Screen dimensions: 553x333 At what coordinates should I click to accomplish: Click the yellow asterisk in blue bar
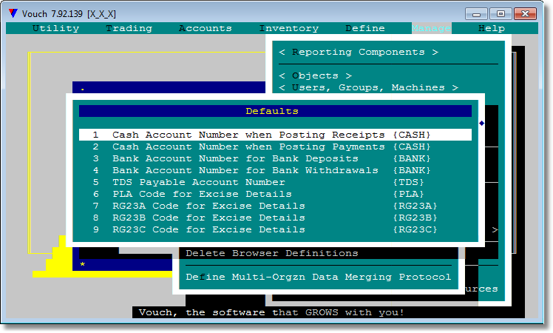point(82,264)
